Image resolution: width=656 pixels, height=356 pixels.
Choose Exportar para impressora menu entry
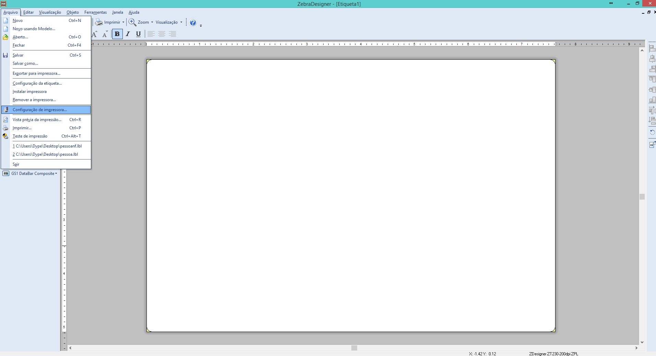pos(46,73)
